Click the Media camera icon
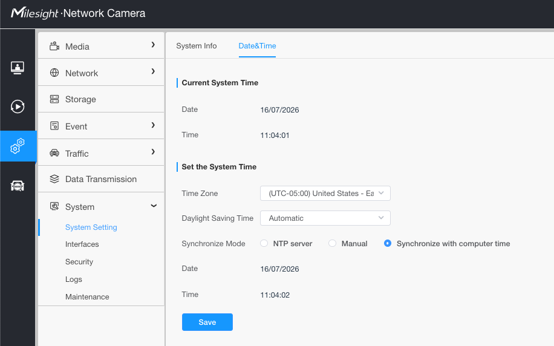The image size is (554, 346). tap(54, 46)
